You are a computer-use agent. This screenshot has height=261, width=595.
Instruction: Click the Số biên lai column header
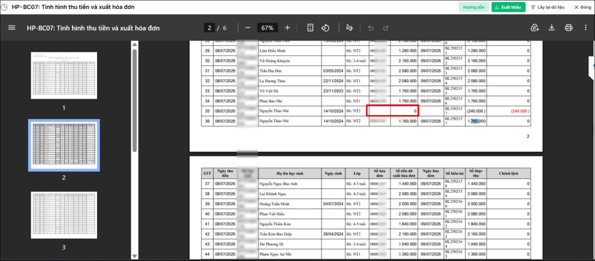pyautogui.click(x=455, y=173)
